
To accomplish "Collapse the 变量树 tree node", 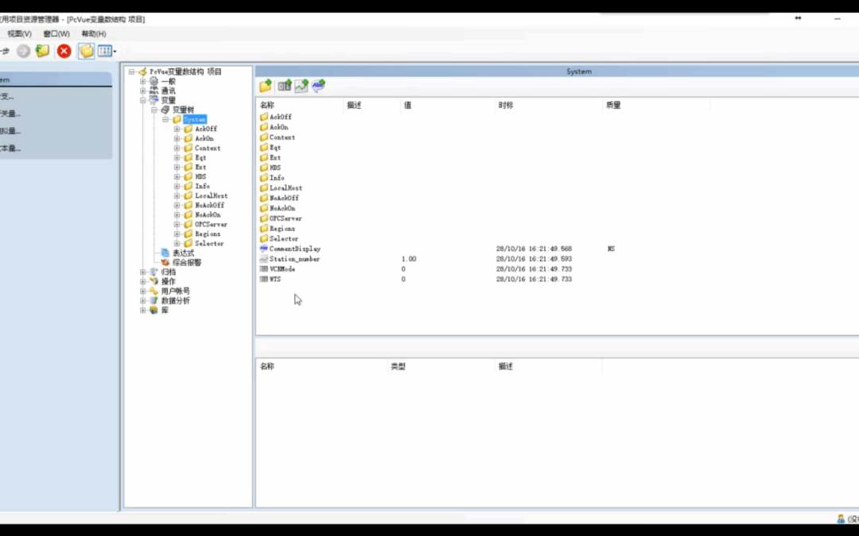I will (x=154, y=110).
